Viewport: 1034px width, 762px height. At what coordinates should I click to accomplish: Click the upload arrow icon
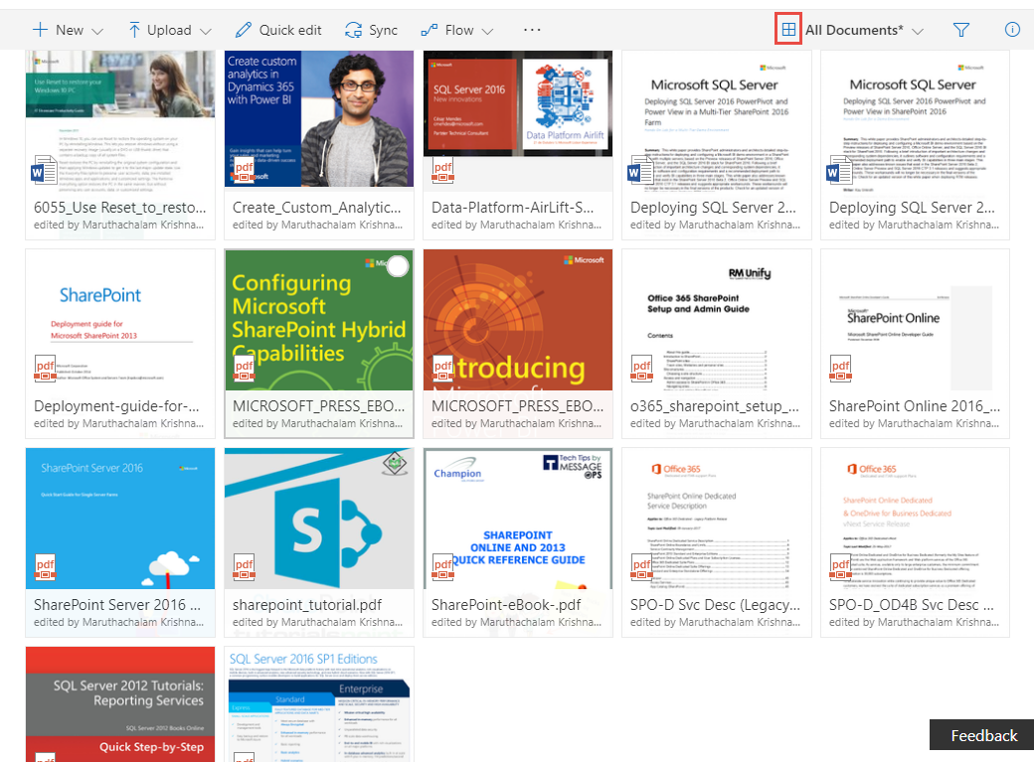[134, 30]
